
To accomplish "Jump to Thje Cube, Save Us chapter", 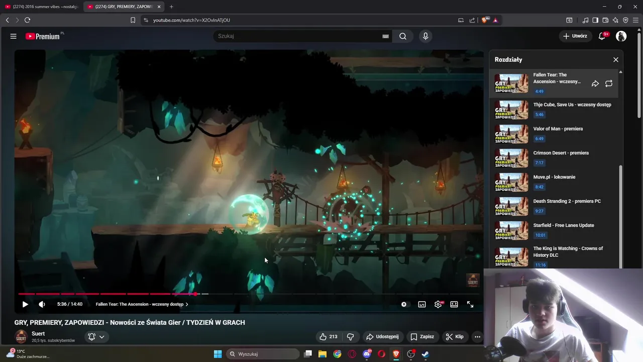I will (554, 109).
